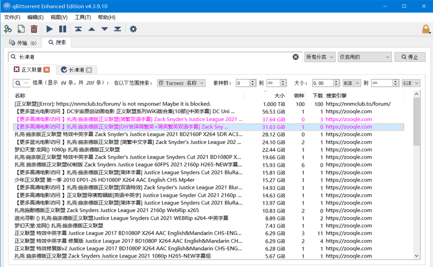Screen dimensions: 433x267
Task: Open the 工具(T) menu
Action: click(83, 17)
